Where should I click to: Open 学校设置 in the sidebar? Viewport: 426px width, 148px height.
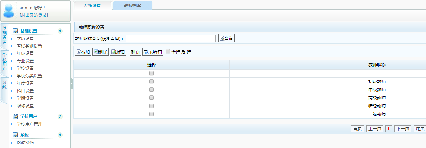point(25,68)
